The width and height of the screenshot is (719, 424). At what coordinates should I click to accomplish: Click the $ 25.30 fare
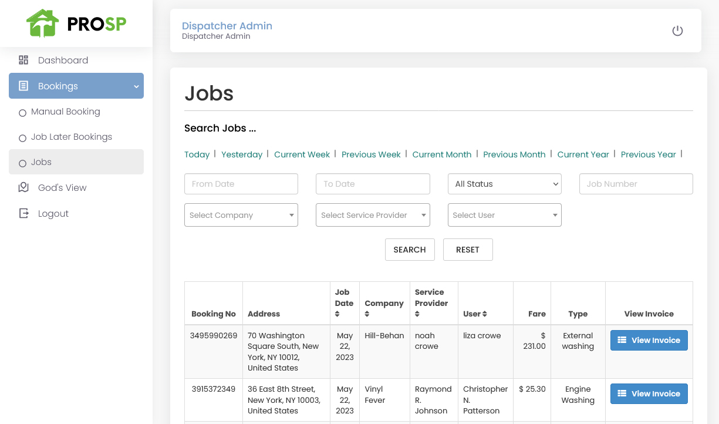tap(532, 389)
